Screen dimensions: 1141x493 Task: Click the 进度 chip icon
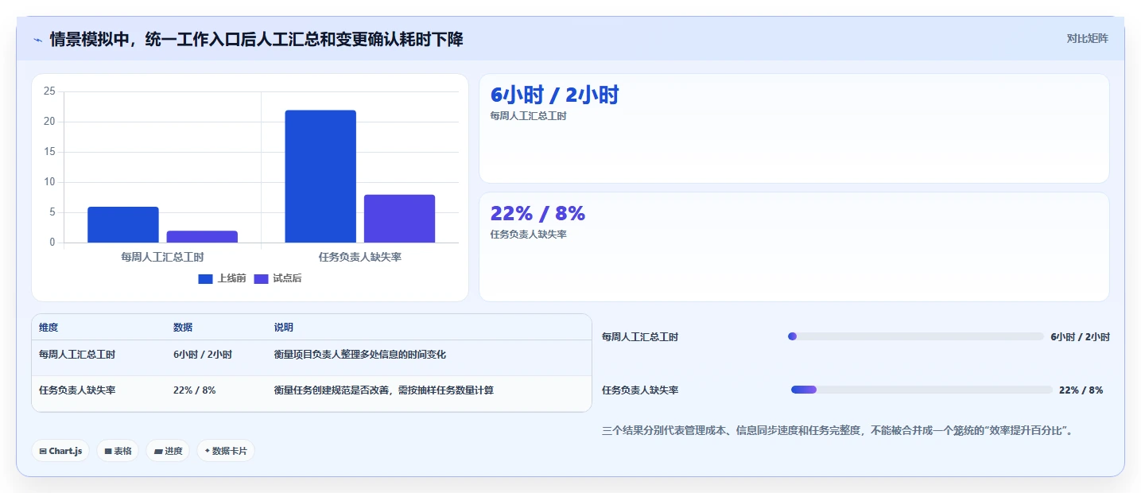pyautogui.click(x=157, y=451)
